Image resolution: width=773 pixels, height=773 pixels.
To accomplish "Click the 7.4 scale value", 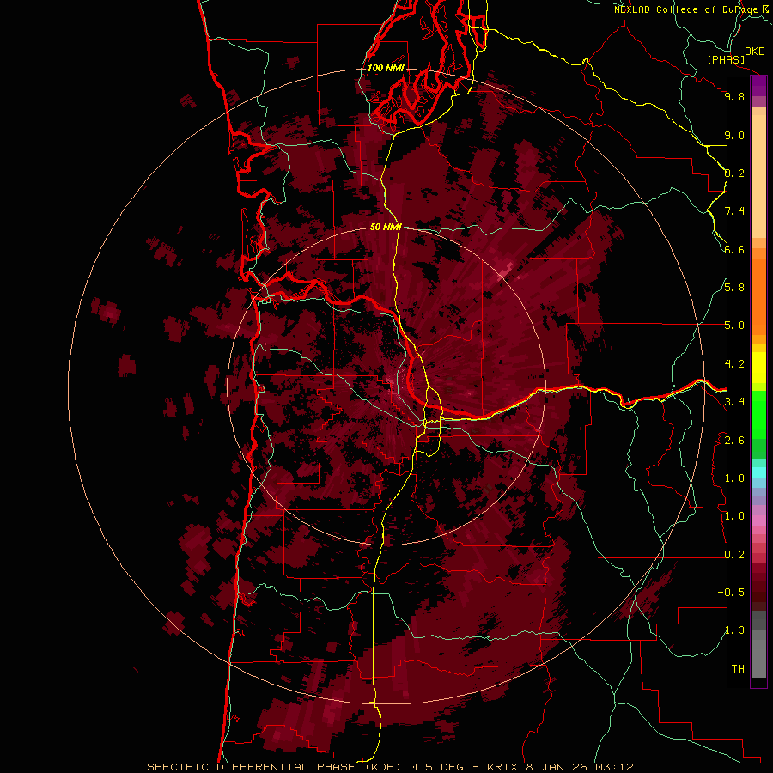I will 734,211.
